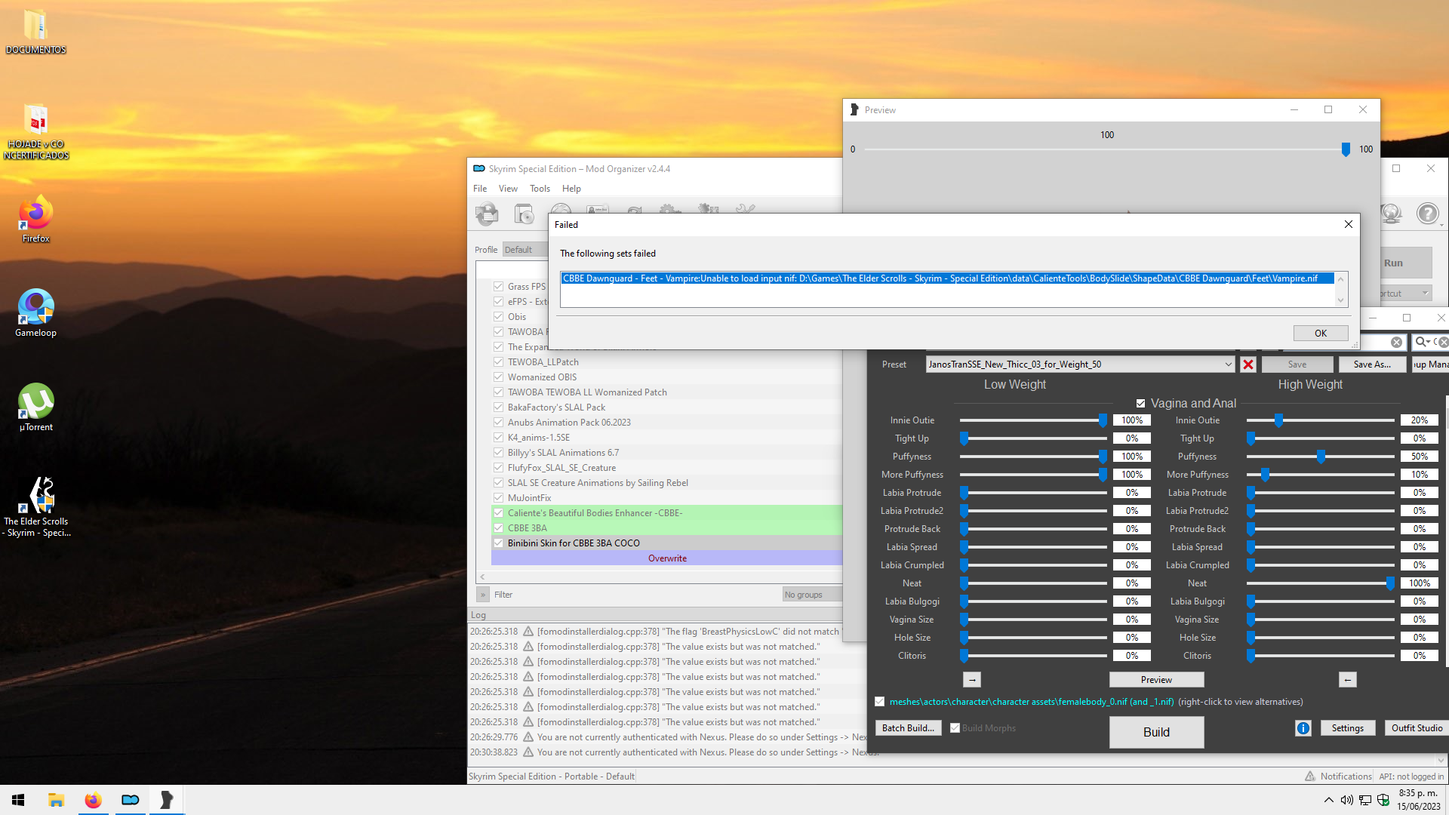Switch to BodySlide in the taskbar
Screen dimensions: 1449x815
(167, 800)
